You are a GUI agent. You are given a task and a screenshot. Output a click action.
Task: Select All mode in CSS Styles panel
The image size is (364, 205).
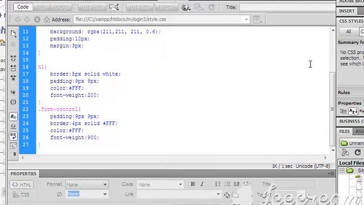click(x=349, y=32)
